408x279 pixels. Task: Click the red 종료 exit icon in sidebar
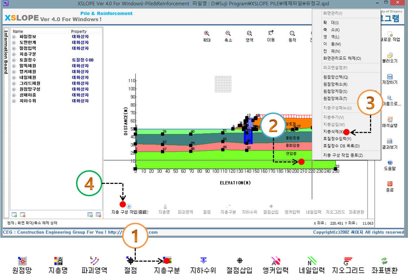390,184
